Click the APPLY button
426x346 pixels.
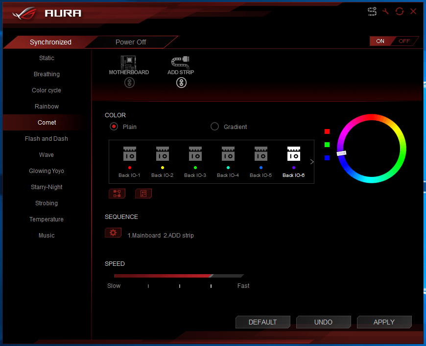[x=384, y=322]
